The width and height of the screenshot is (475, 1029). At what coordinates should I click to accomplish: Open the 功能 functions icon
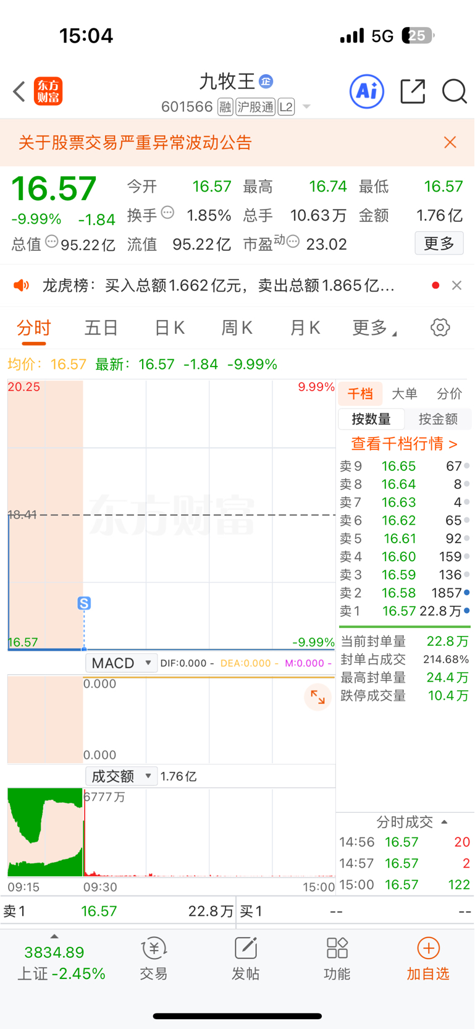(x=337, y=959)
